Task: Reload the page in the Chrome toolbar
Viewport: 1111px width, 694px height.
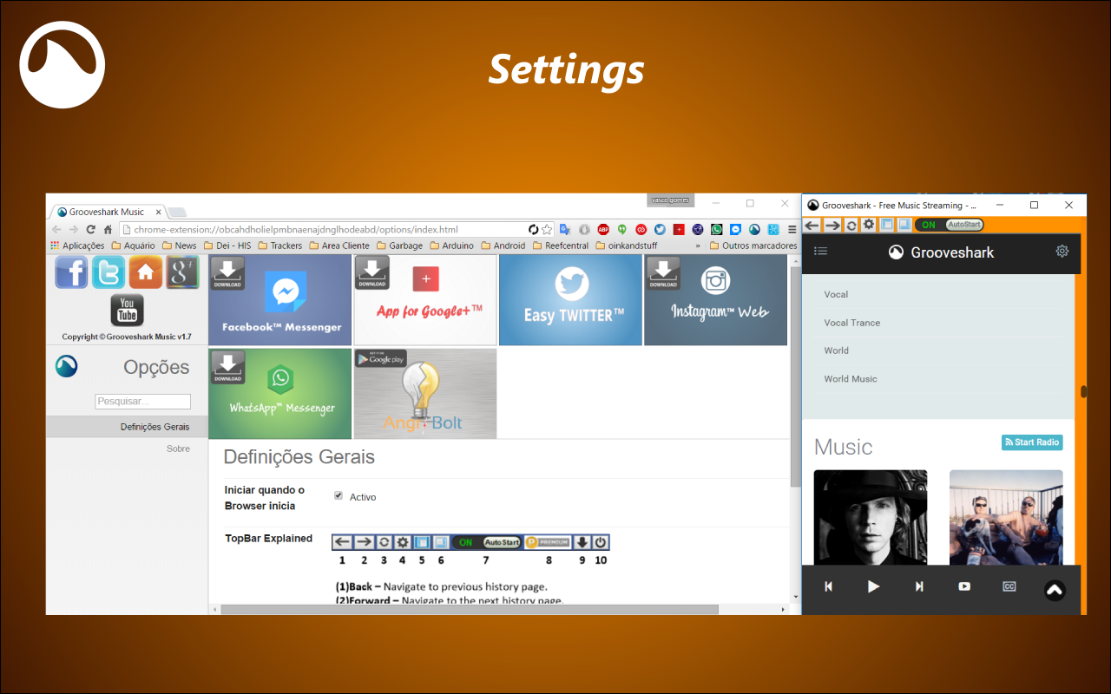Action: (x=90, y=230)
